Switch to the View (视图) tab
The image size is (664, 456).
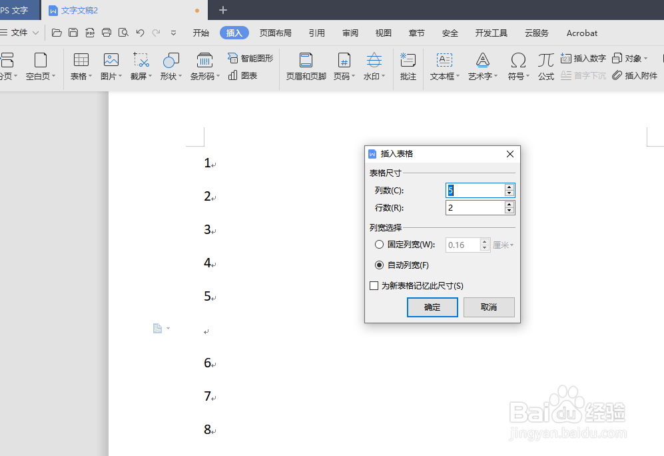383,33
